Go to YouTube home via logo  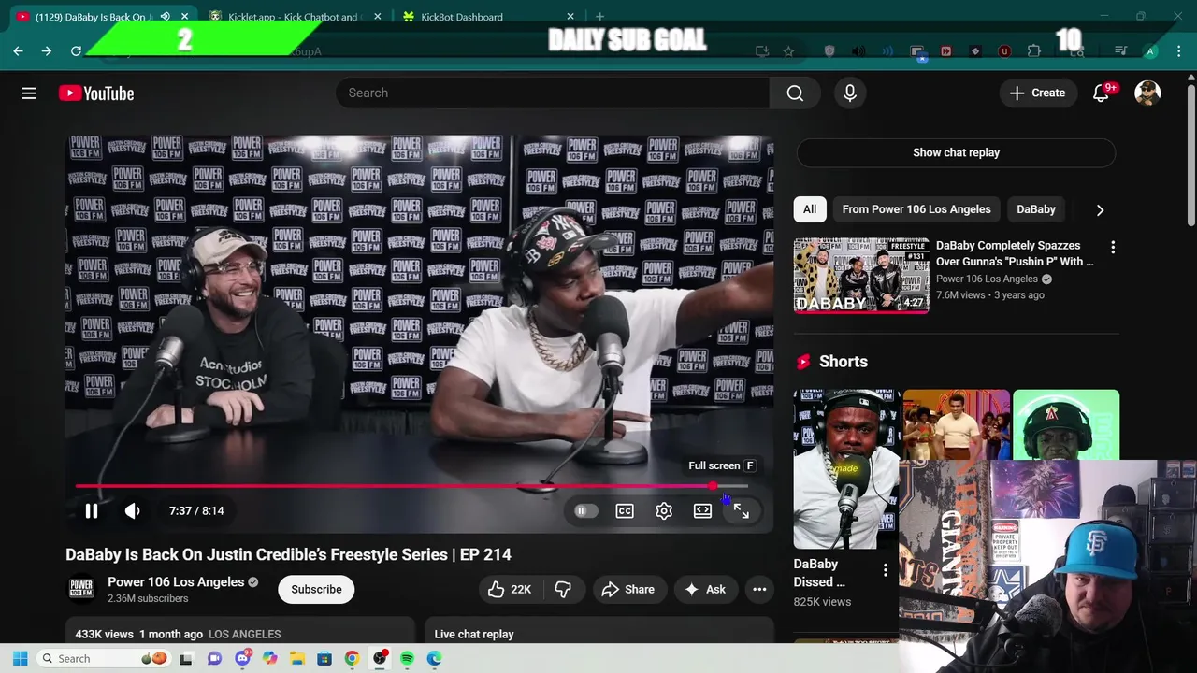coord(96,93)
